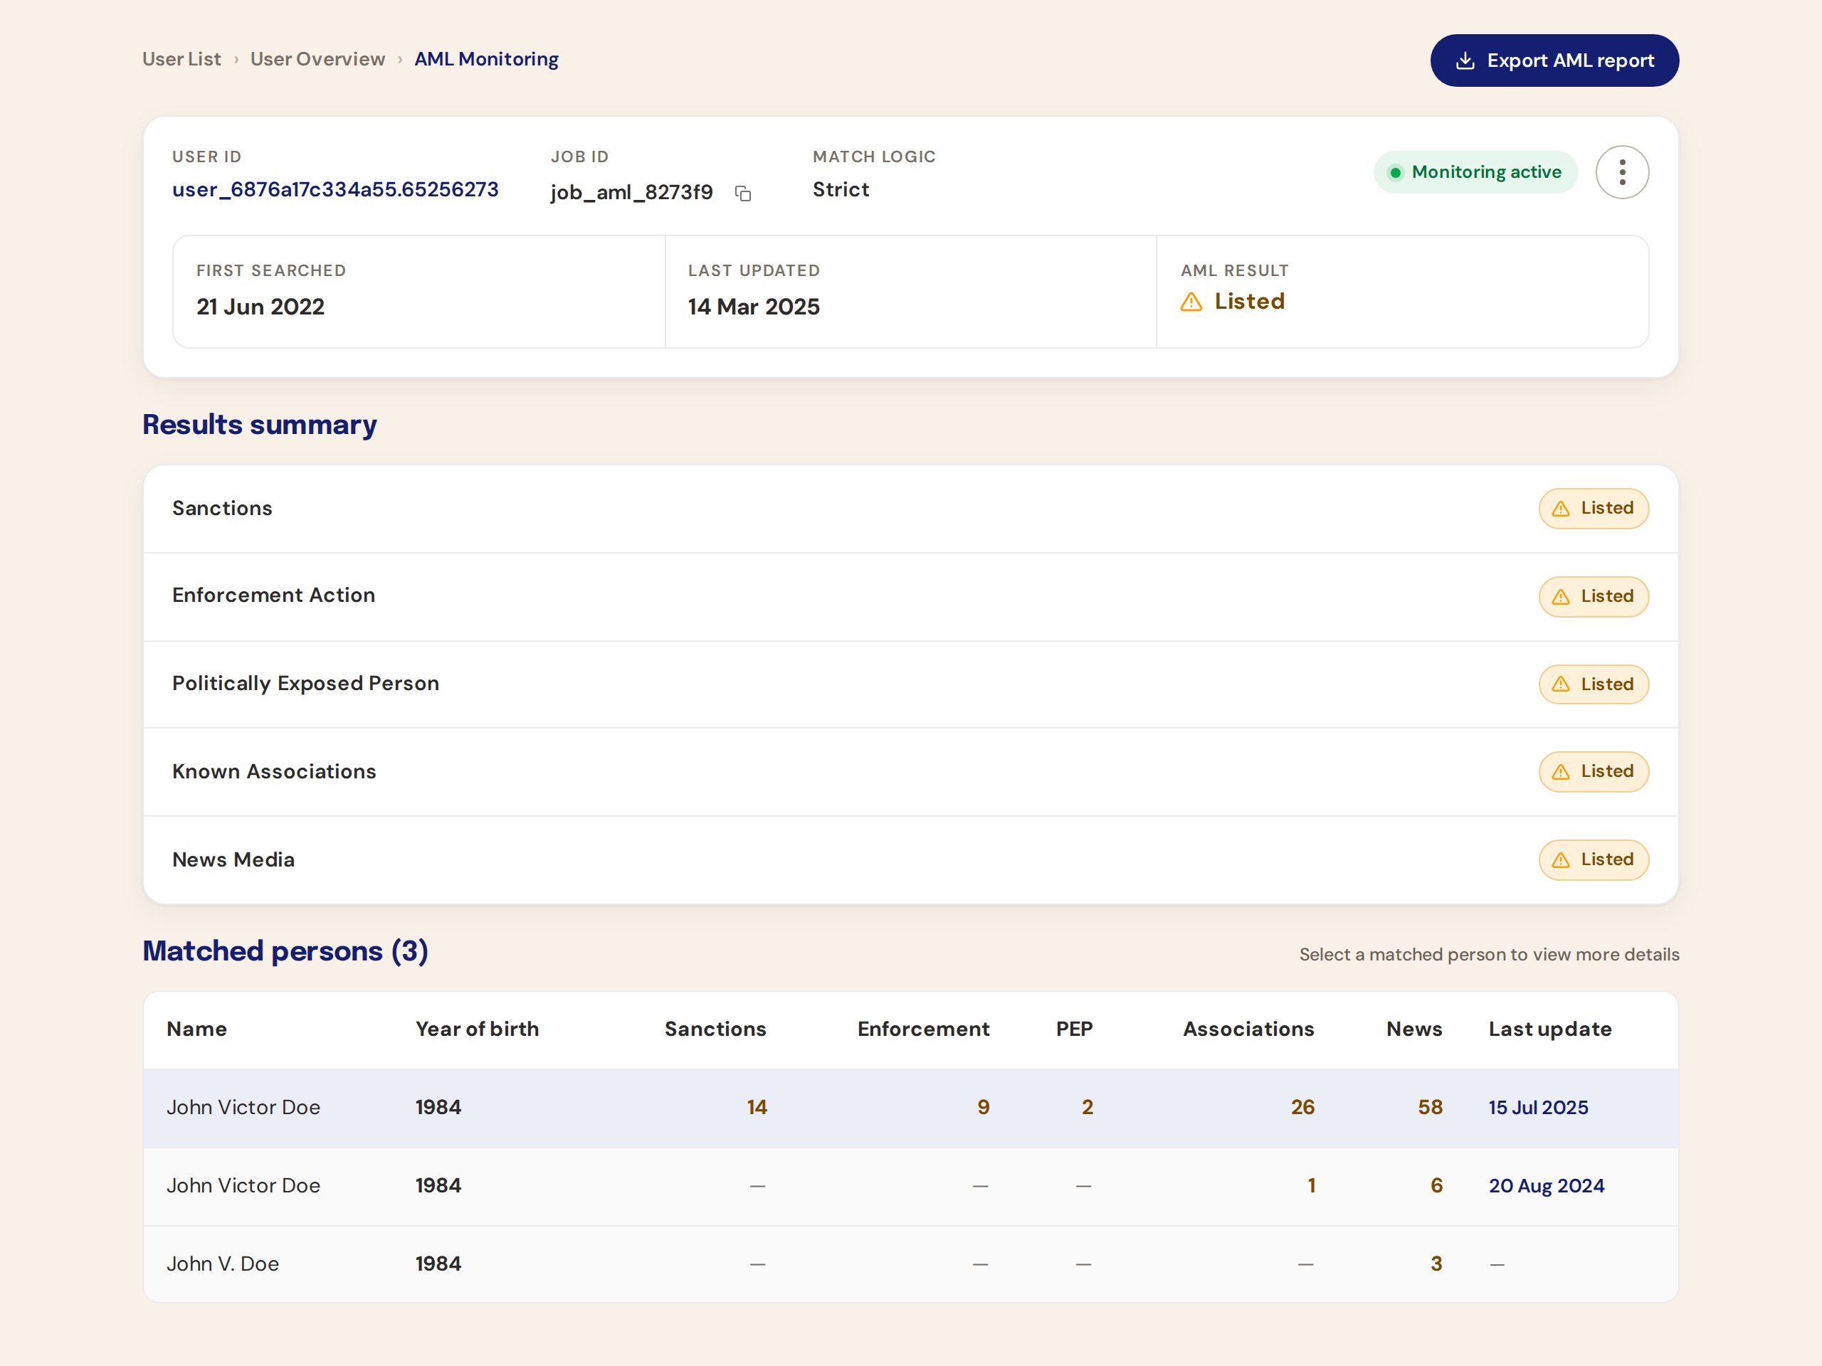Select the Enforcement Action summary row label
Screen dimensions: 1822x1366
[x=273, y=595]
